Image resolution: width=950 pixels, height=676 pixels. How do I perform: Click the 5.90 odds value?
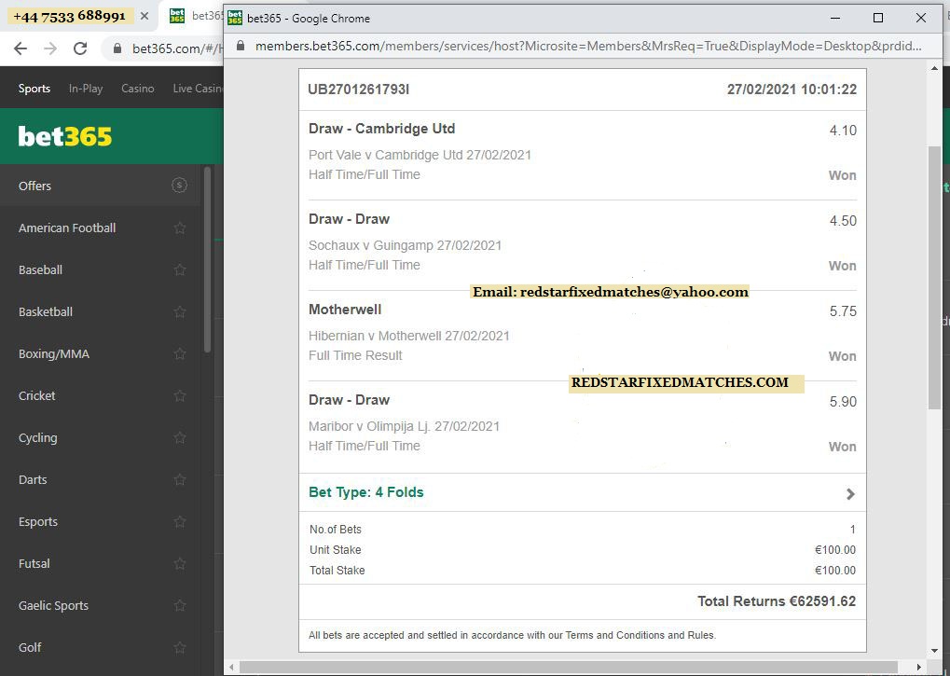843,402
